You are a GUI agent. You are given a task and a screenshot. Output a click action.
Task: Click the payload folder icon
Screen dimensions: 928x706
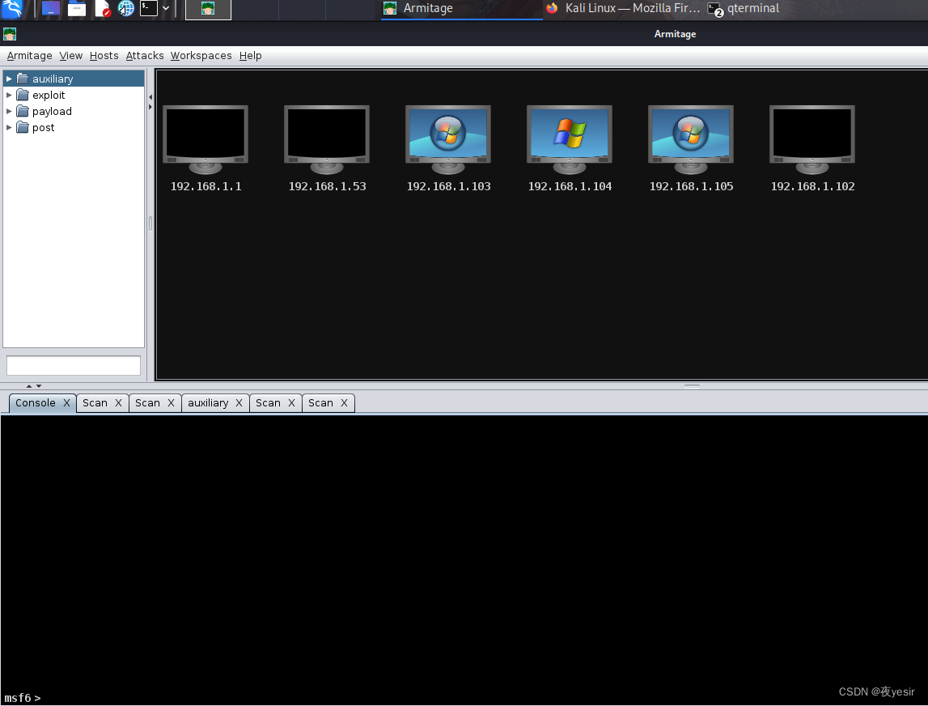pos(23,111)
